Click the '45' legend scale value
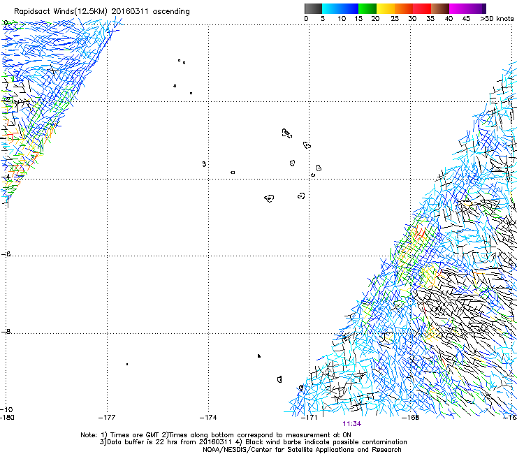This screenshot has height=454, width=517. click(x=466, y=19)
